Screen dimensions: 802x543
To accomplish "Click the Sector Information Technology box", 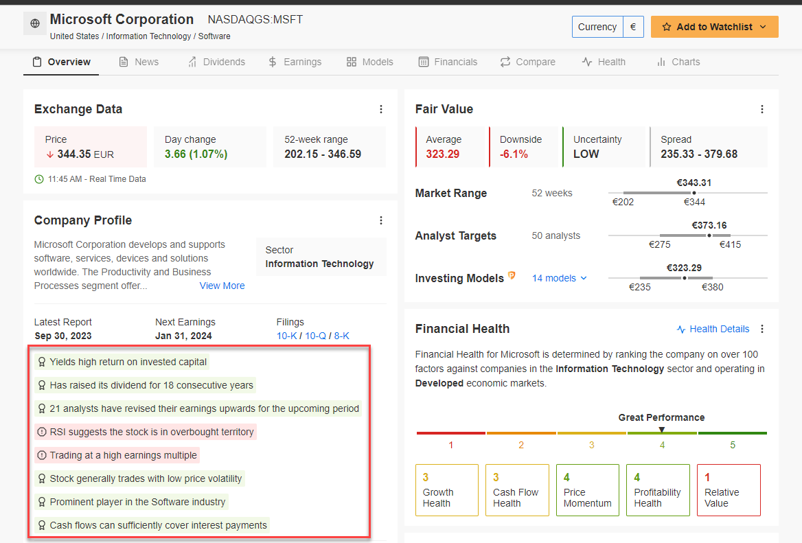I will click(x=321, y=257).
